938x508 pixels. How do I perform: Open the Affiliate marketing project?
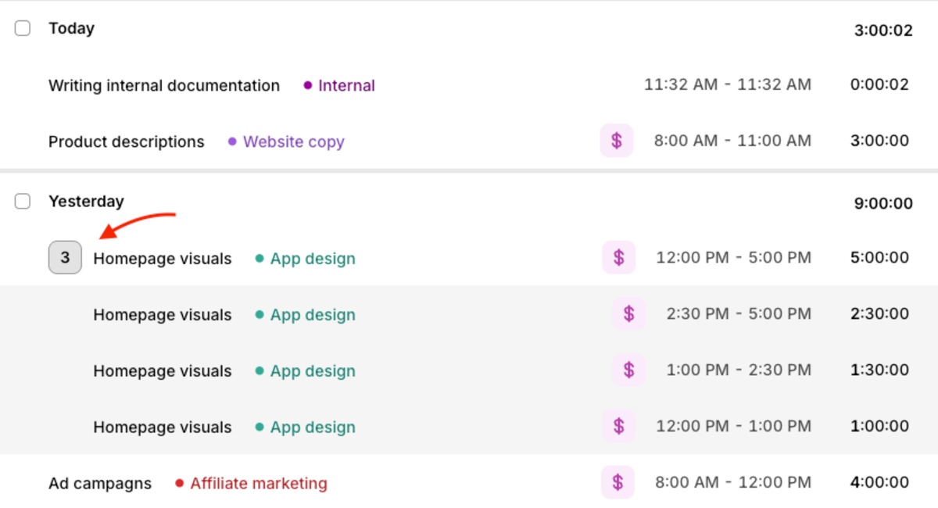[x=258, y=483]
